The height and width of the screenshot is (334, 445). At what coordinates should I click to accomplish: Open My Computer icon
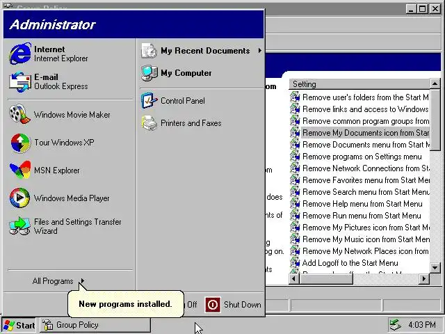[x=149, y=73]
